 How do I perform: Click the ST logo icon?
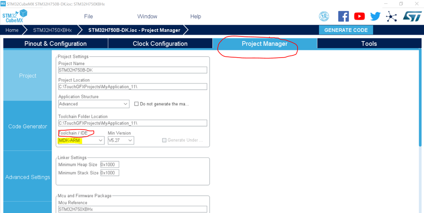tap(412, 16)
